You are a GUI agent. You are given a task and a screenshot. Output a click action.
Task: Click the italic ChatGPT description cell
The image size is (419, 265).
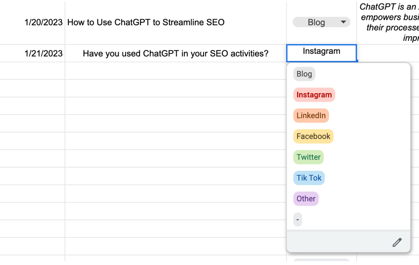(x=388, y=22)
